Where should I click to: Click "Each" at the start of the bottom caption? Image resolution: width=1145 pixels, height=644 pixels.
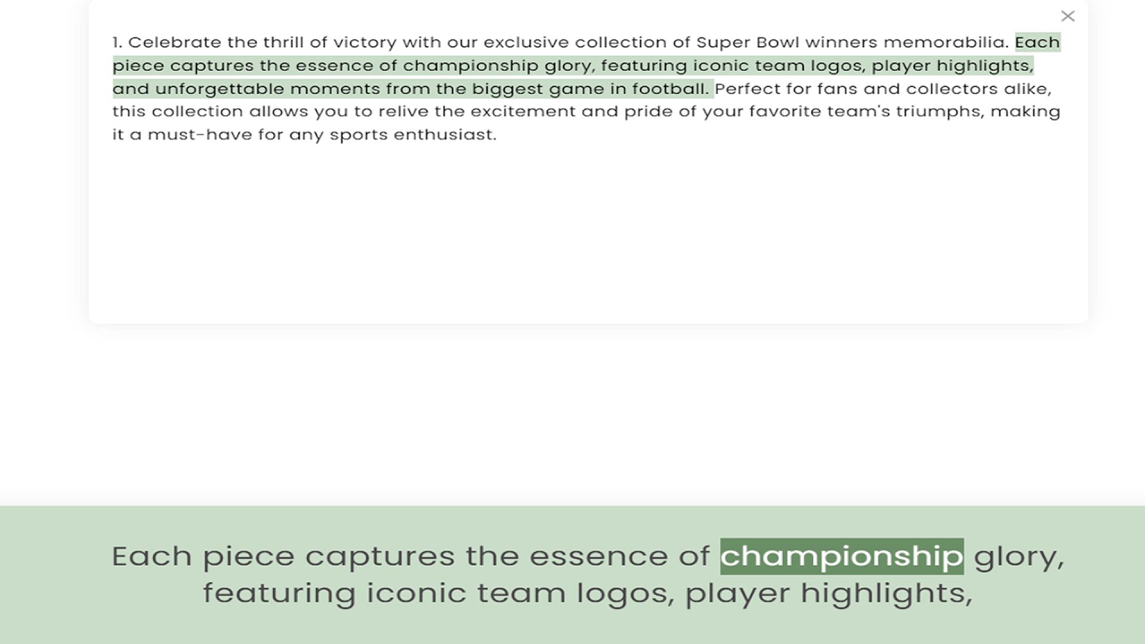pyautogui.click(x=151, y=556)
